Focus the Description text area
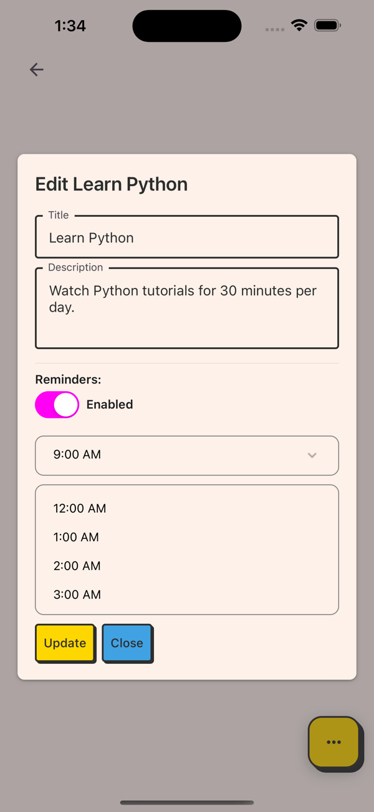 [187, 309]
